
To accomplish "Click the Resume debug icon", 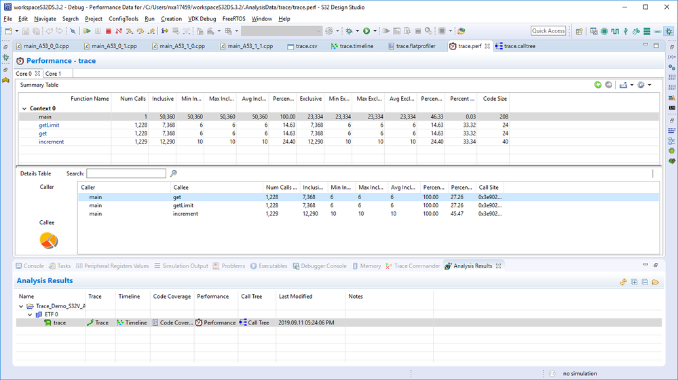I will (87, 31).
